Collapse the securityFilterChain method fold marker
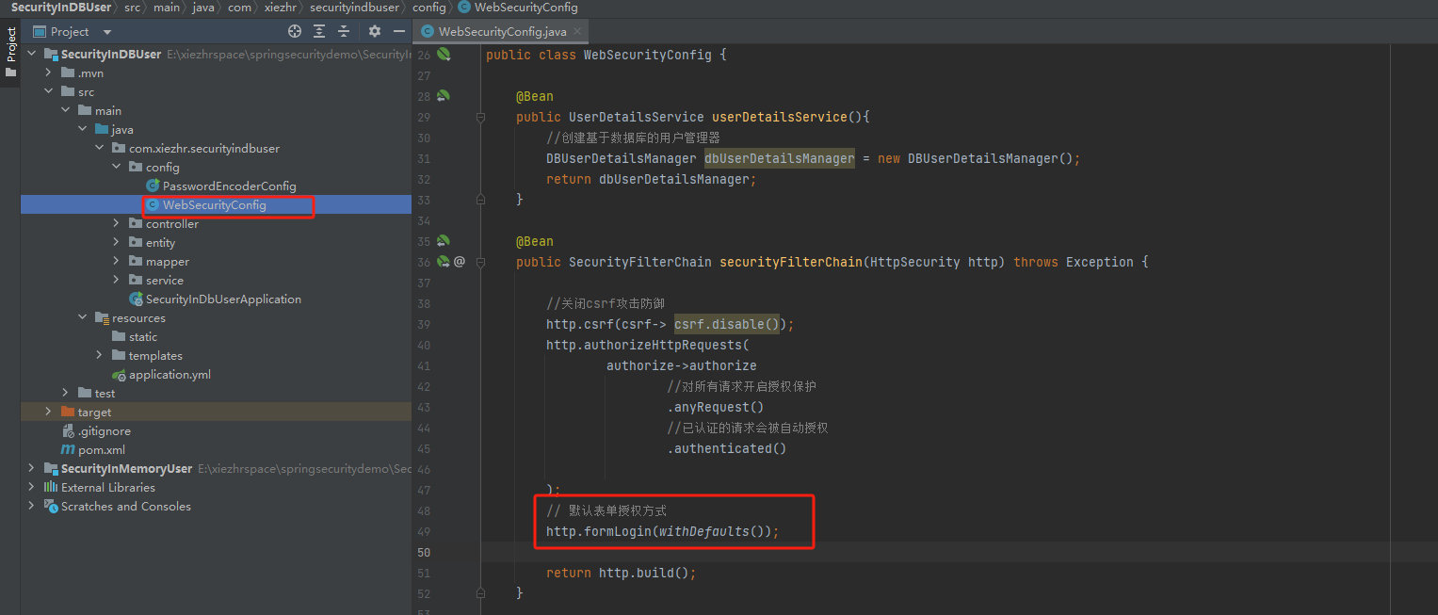 coord(480,261)
